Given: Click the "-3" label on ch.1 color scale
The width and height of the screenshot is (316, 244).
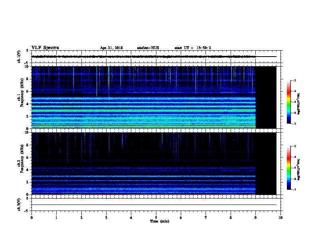Looking at the screenshot, I should 294,80.
